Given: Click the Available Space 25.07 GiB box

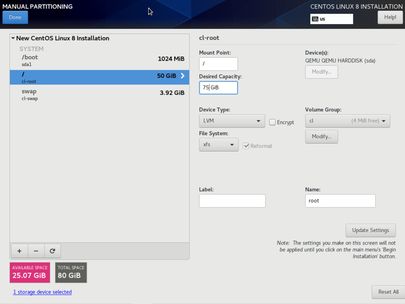Looking at the screenshot, I should 30,273.
